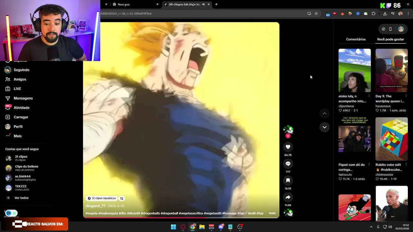Click the Chrome profile avatar in toolbar
Image resolution: width=413 pixels, height=232 pixels.
pyautogui.click(x=400, y=14)
